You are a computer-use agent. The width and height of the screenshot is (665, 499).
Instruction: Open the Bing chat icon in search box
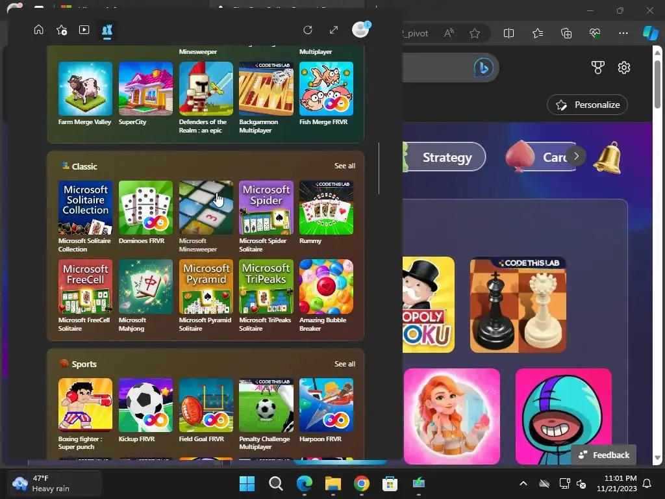pos(483,68)
